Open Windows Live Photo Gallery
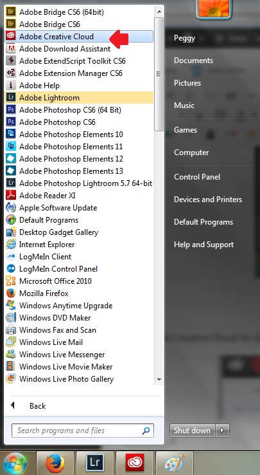The image size is (260, 475). (x=79, y=379)
